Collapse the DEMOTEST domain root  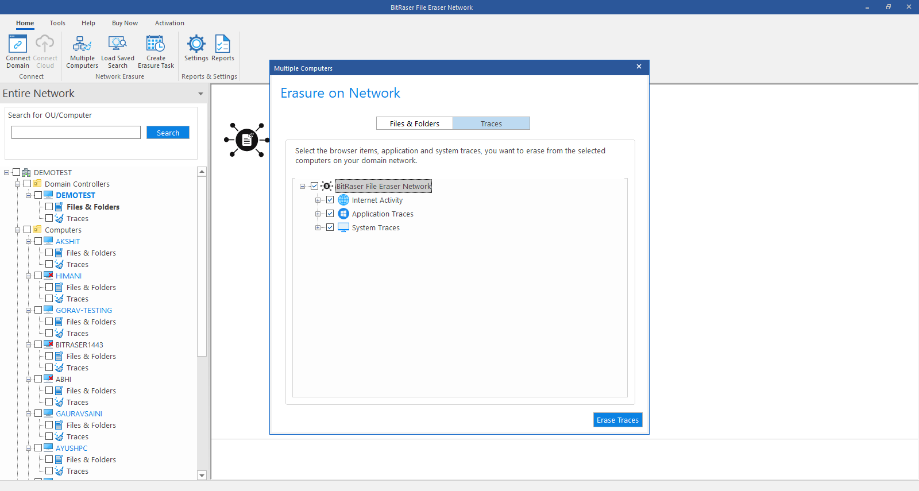(x=6, y=172)
